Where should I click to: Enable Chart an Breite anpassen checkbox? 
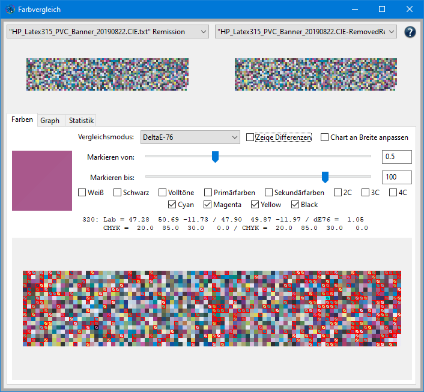(325, 137)
